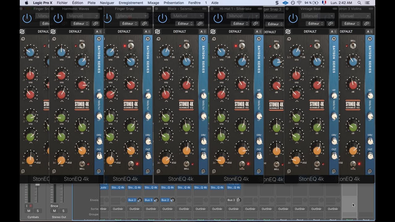Click the DRV knob in the Harmonic Waves window
The height and width of the screenshot is (222, 395).
click(x=99, y=141)
